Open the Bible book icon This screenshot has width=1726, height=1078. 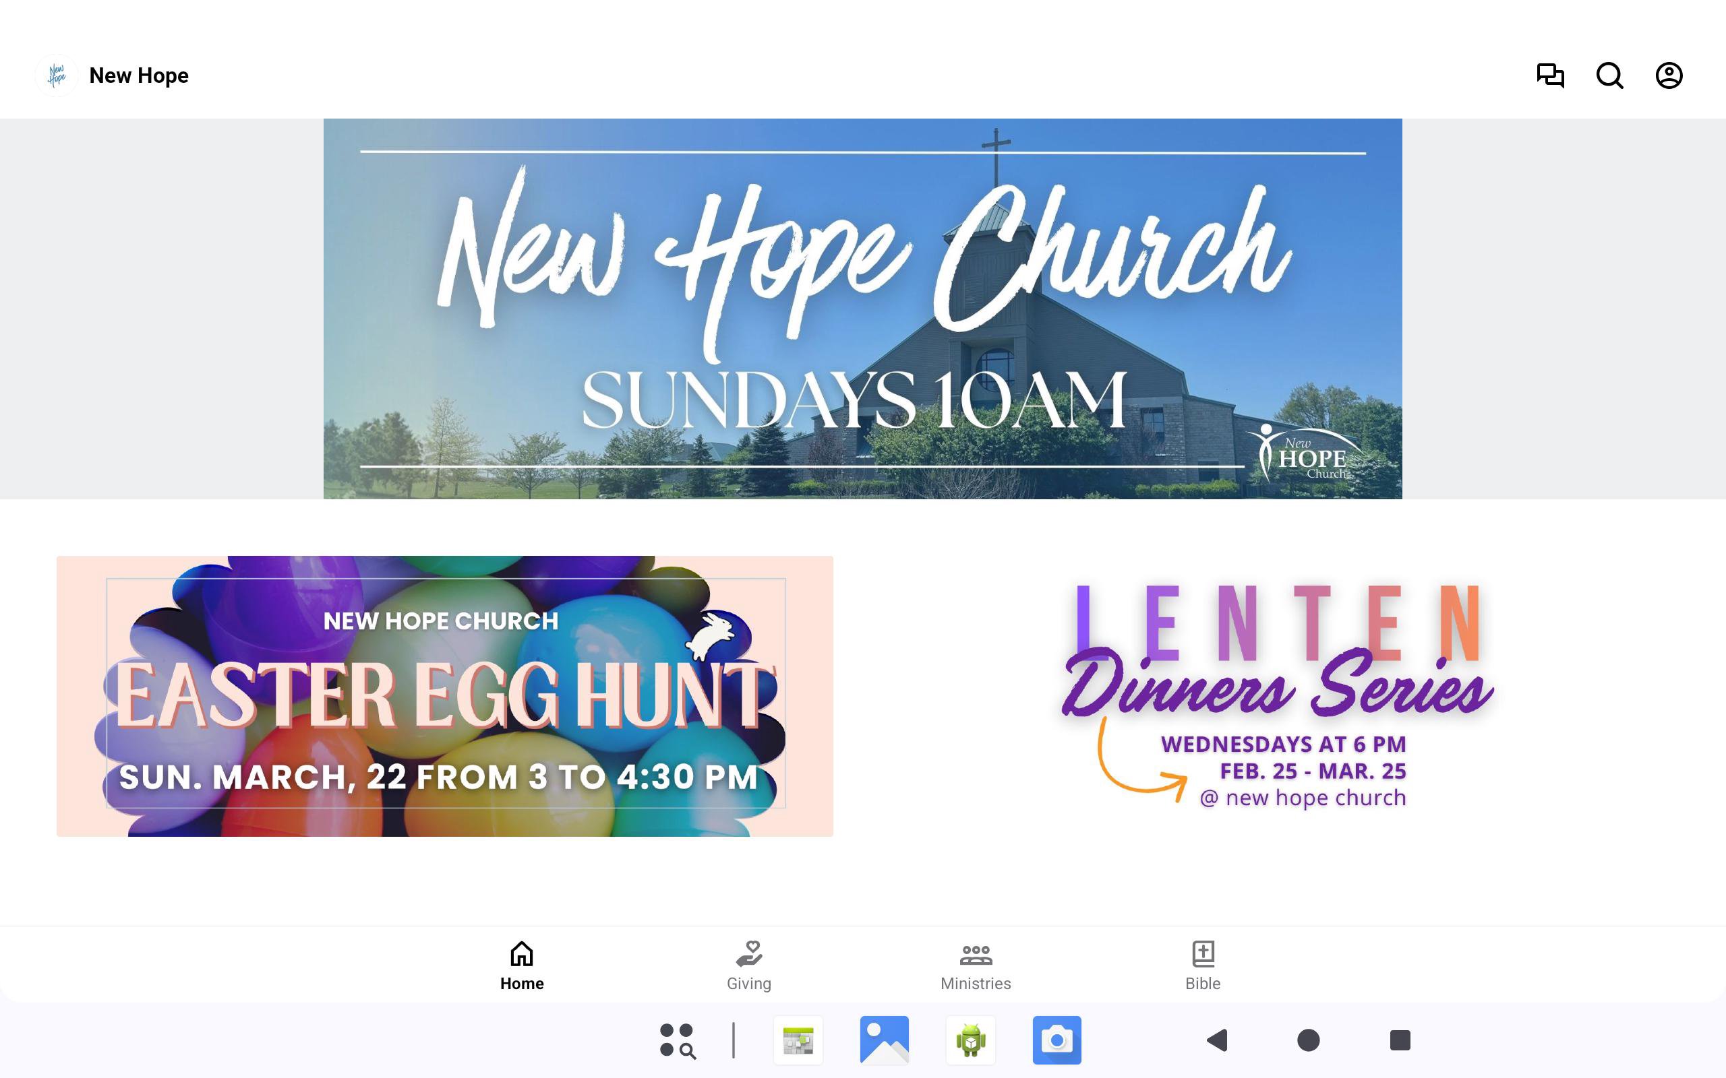pos(1203,953)
